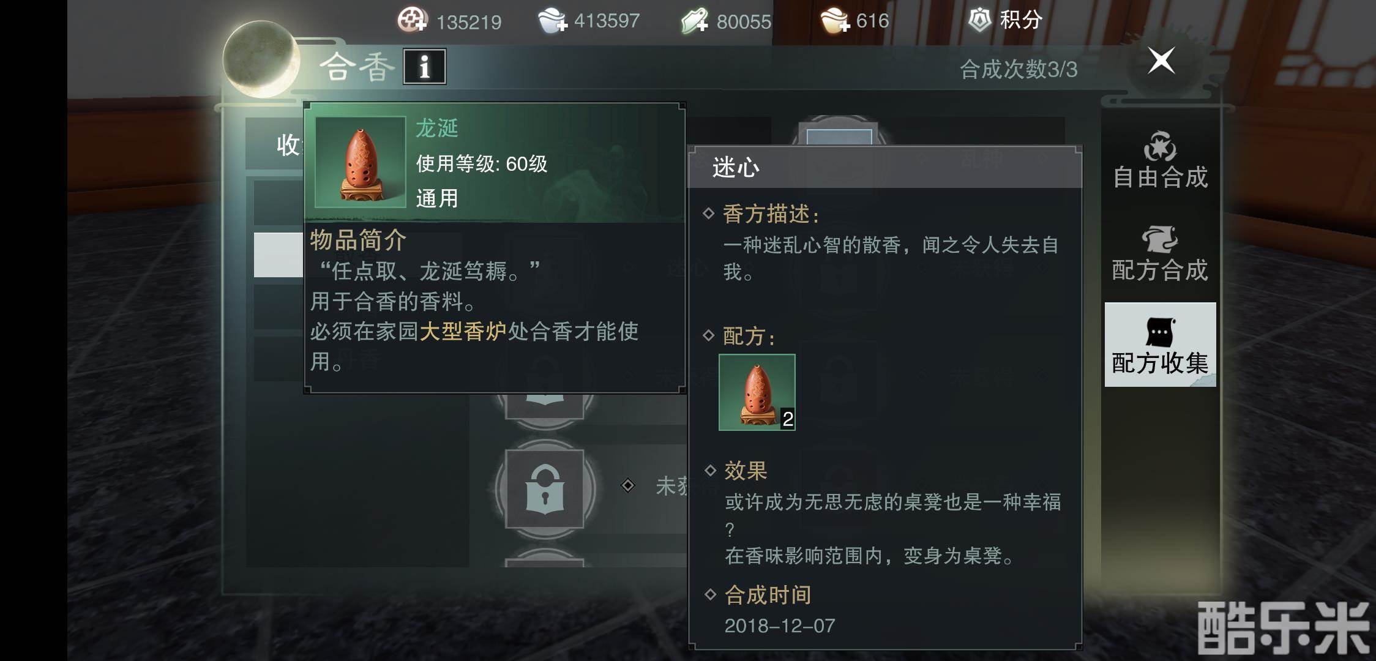
Task: Click the 未获得 label beside the locked slot
Action: pos(672,486)
